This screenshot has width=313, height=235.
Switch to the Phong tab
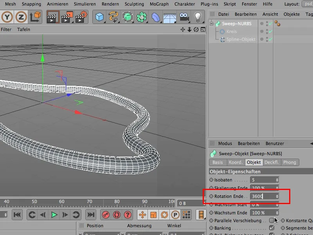[290, 162]
